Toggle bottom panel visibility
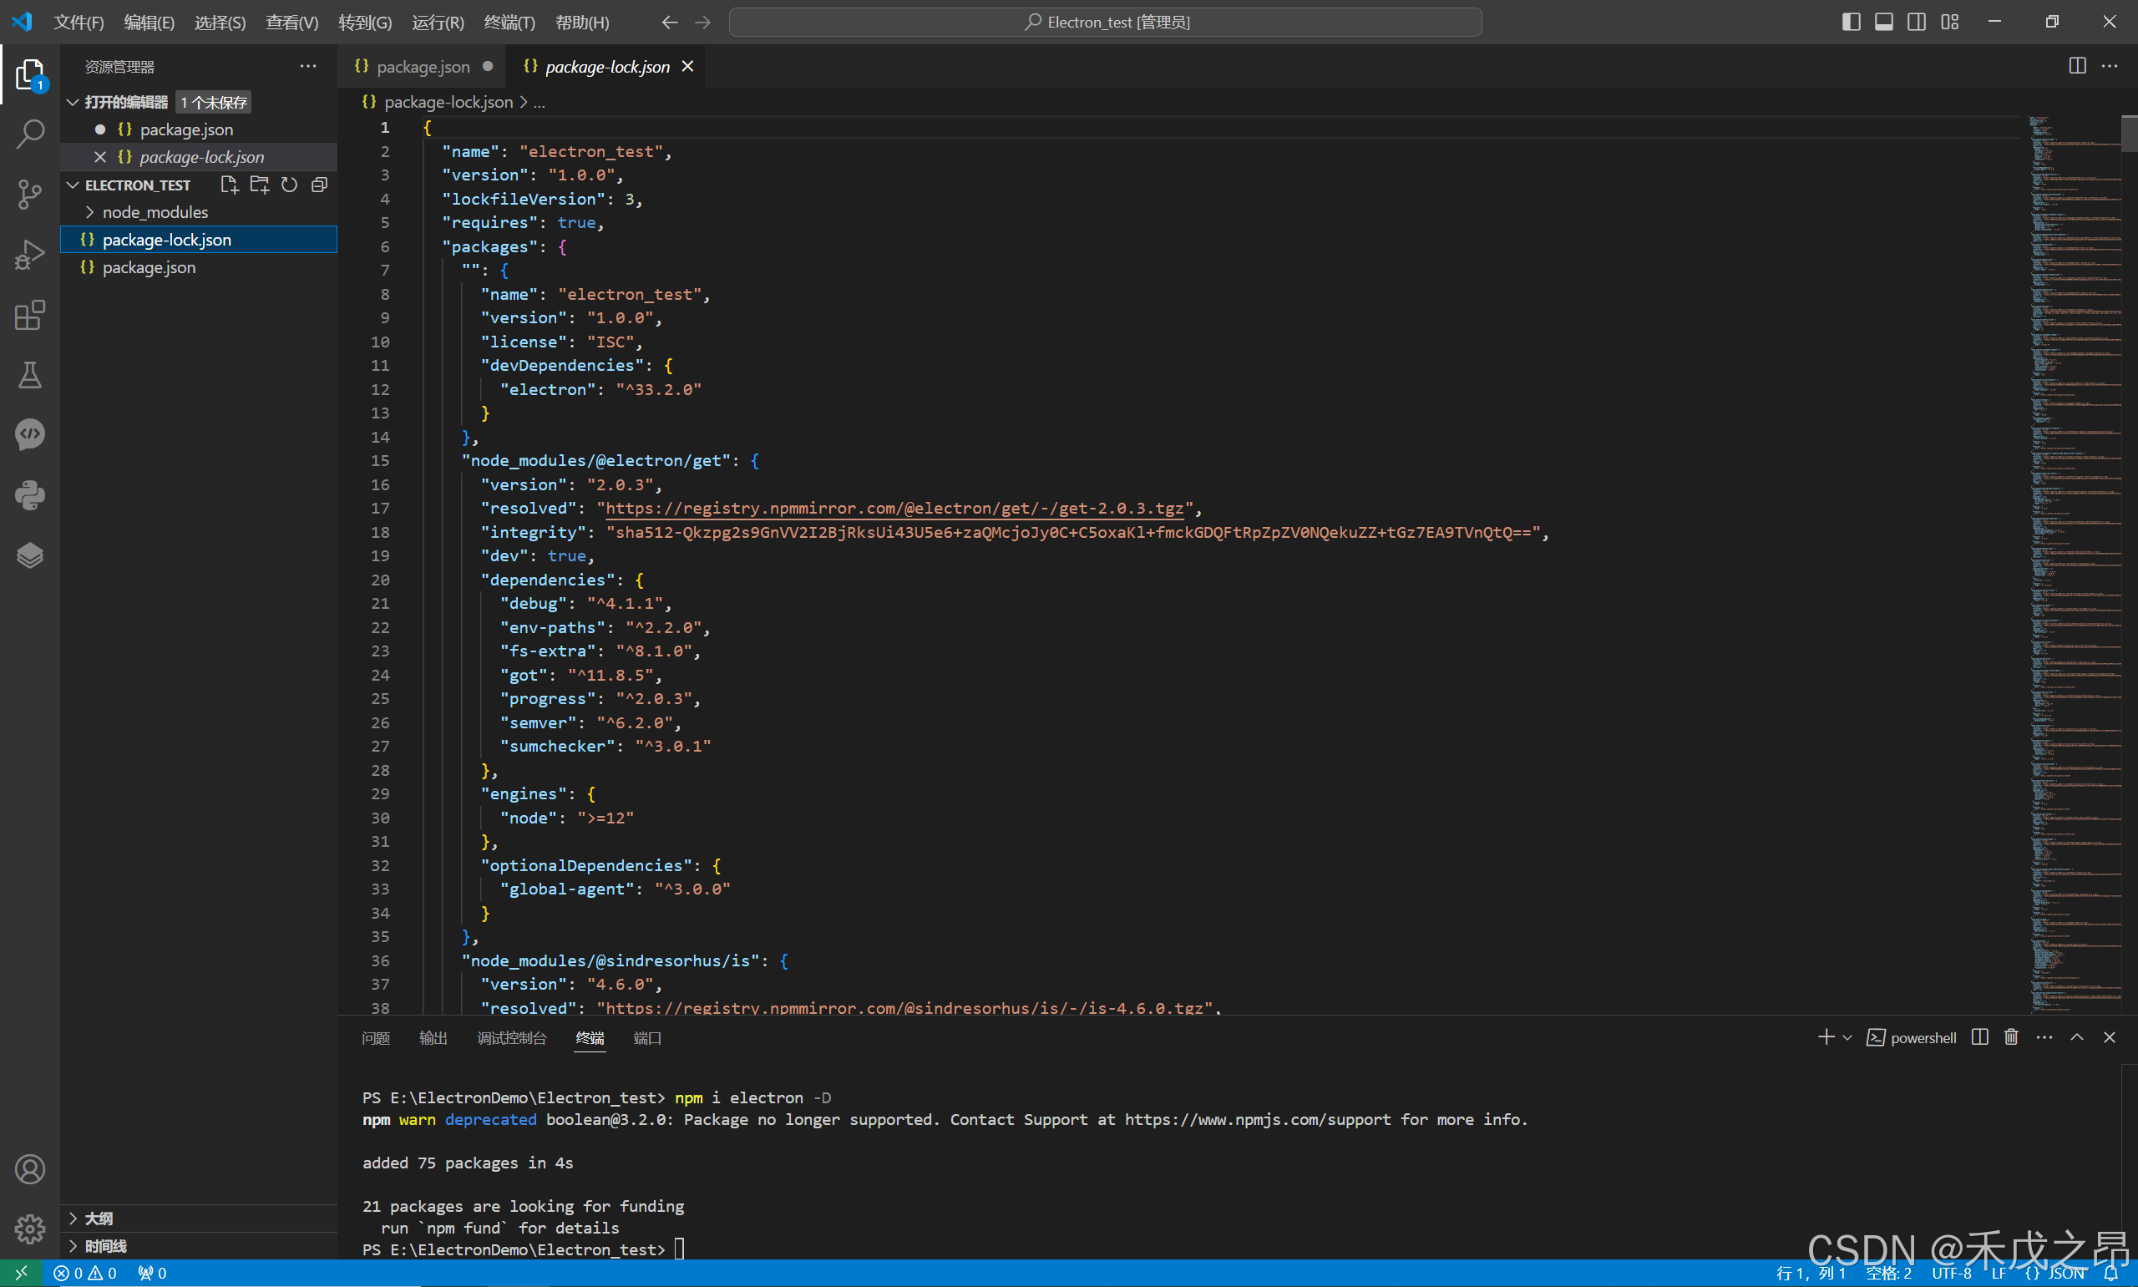The width and height of the screenshot is (2138, 1287). 1884,23
